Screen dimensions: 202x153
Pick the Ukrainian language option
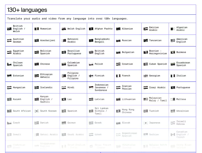[x=182, y=111]
